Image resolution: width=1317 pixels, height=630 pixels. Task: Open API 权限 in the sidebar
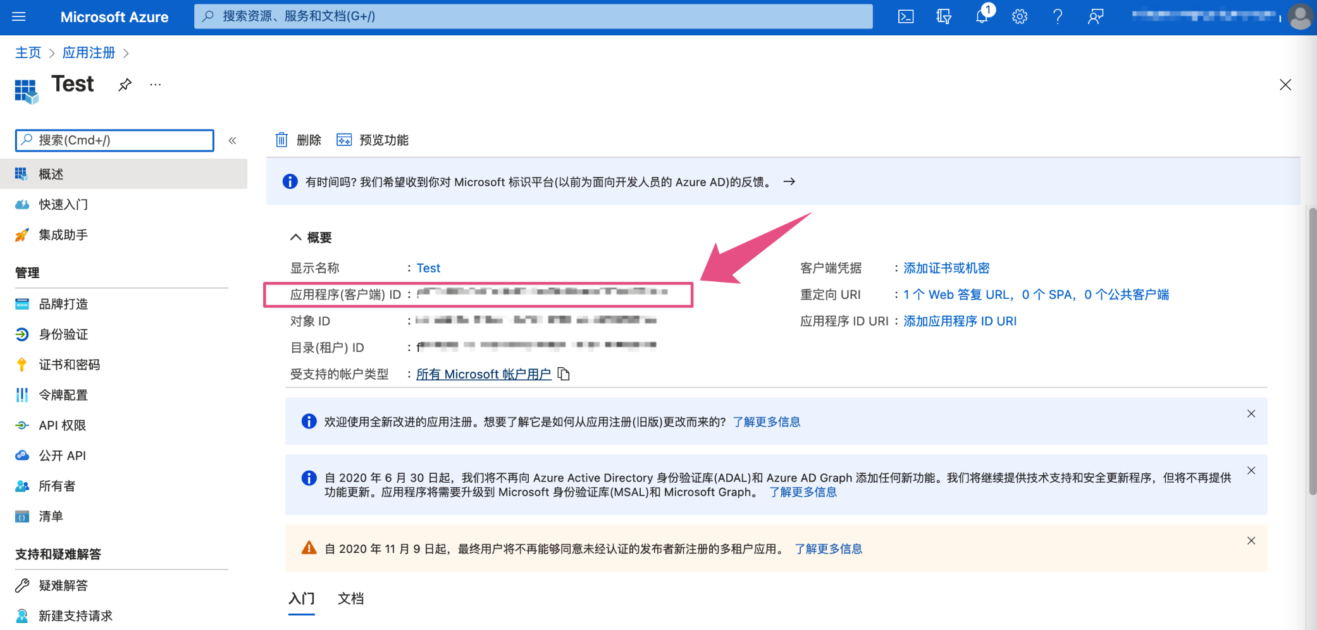62,425
